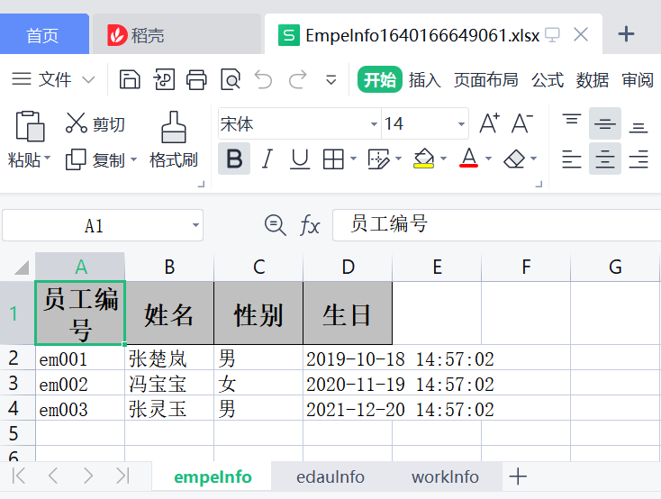661x499 pixels.
Task: Open the font size dropdown
Action: (461, 124)
